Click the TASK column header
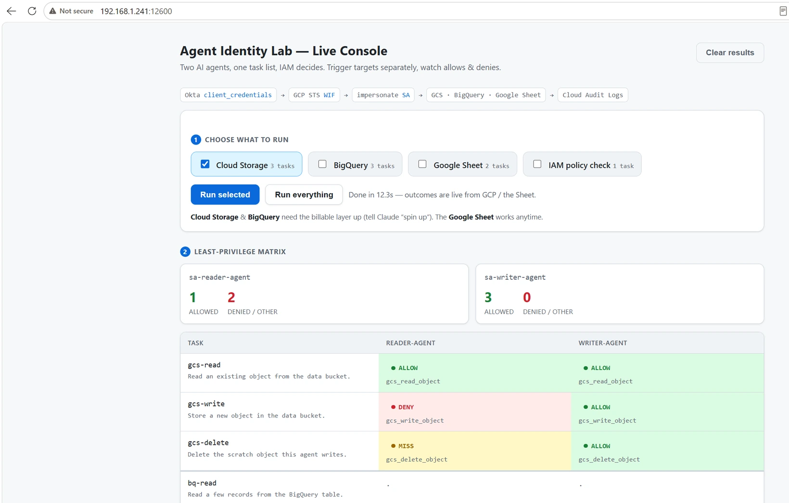Screen dimensions: 789x503 pyautogui.click(x=195, y=343)
